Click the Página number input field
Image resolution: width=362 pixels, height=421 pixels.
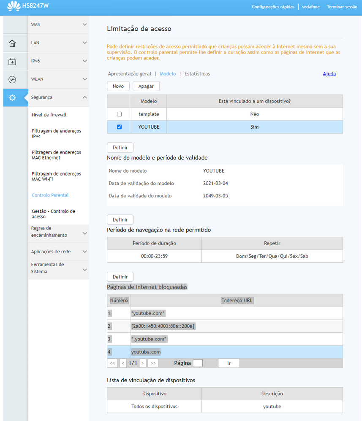pyautogui.click(x=197, y=363)
